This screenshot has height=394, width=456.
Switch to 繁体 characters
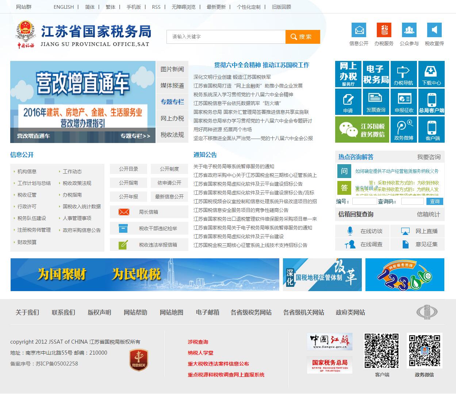[111, 7]
